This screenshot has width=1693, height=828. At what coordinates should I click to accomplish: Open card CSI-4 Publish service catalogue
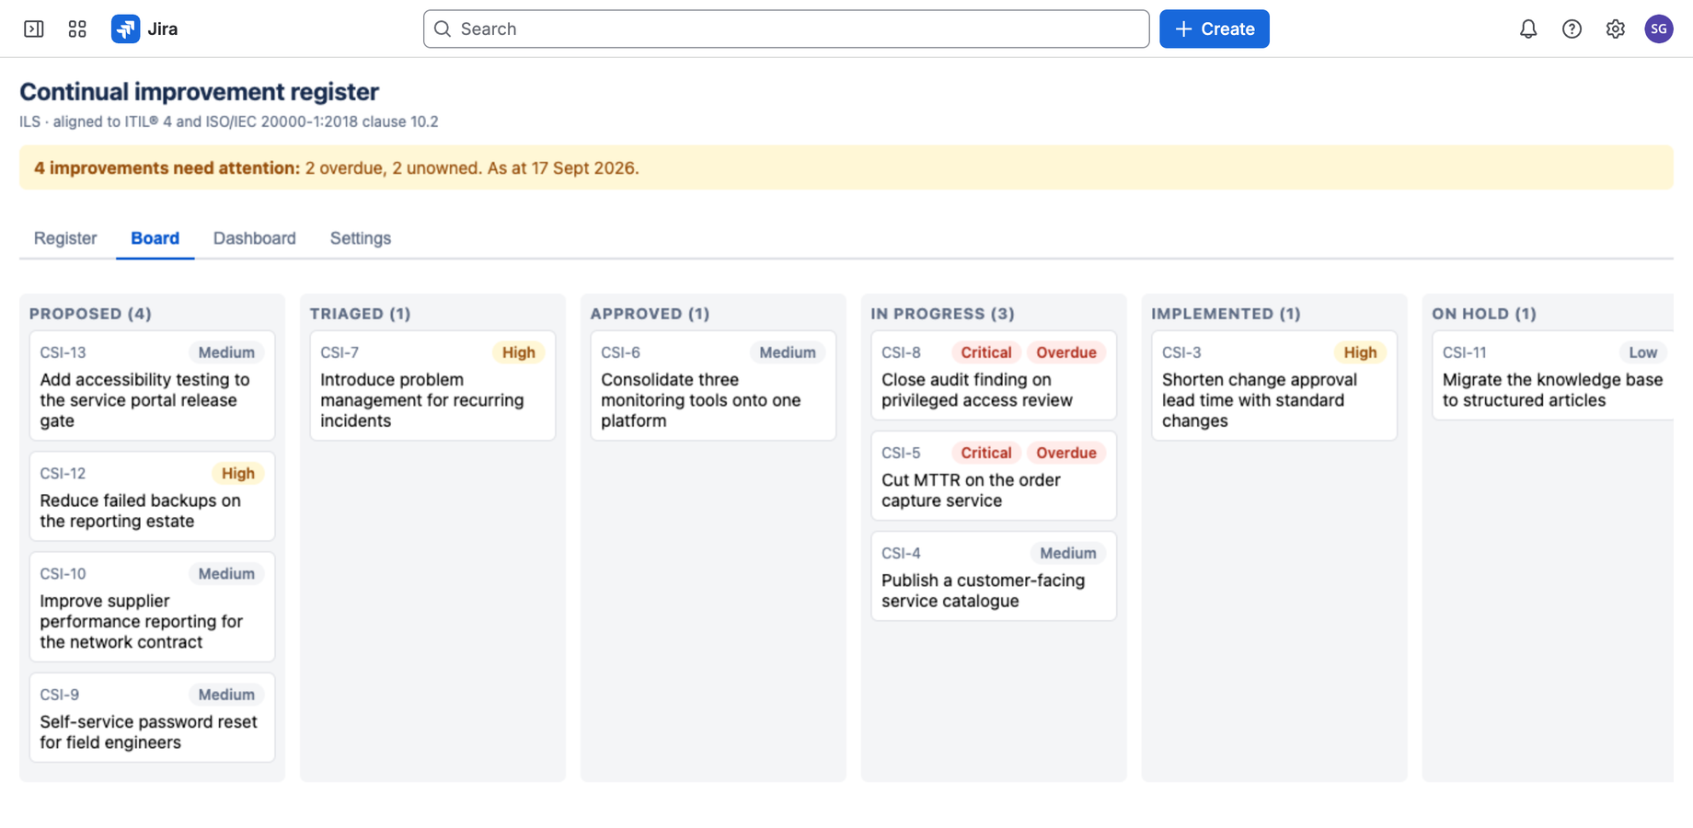coord(994,576)
